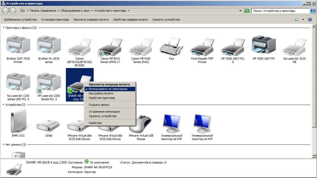The image size is (317, 178).
Task: Select the EMPL-031 computer device
Action: [18, 121]
